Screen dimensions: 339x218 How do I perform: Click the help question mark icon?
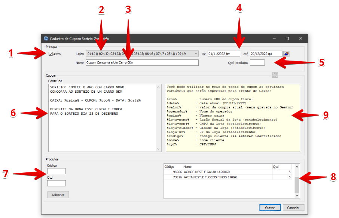click(275, 75)
